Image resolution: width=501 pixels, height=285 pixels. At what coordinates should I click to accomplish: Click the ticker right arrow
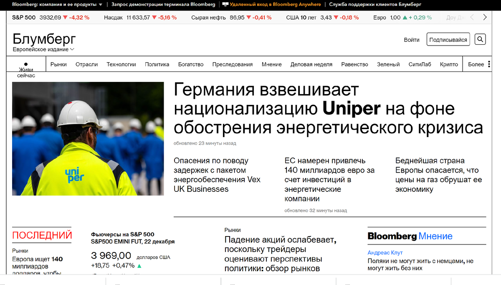click(485, 18)
